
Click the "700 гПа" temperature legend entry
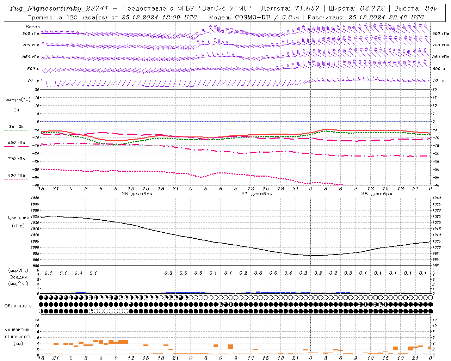(17, 159)
